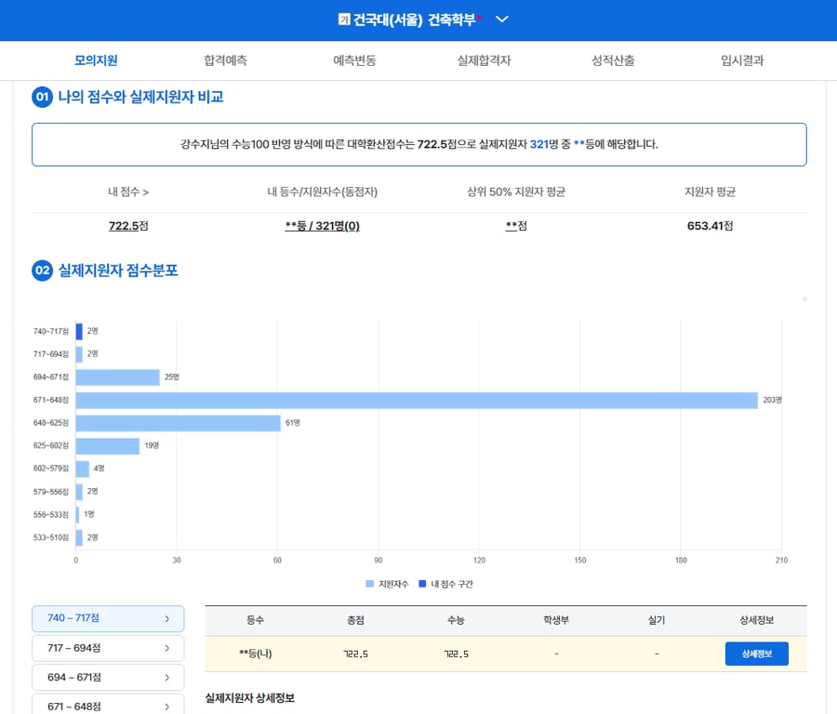Screen dimensions: 837x714
Task: Click the dark blue 740~717점 bar
Action: click(x=79, y=331)
